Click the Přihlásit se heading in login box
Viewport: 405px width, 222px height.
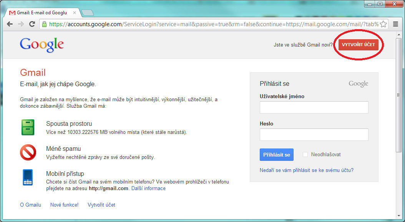click(x=275, y=84)
